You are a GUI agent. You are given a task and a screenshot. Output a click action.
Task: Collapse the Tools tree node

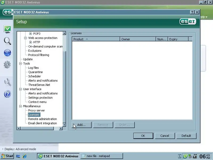coord(21,63)
